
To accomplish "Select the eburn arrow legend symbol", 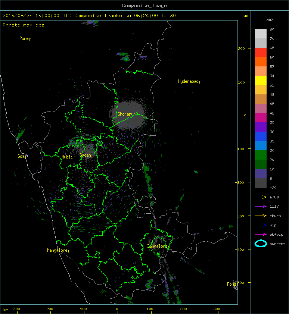I will pyautogui.click(x=261, y=216).
